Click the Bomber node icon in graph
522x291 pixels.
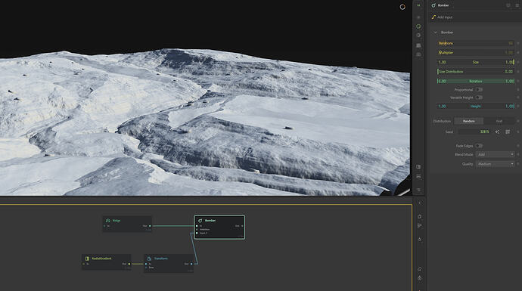(x=200, y=221)
